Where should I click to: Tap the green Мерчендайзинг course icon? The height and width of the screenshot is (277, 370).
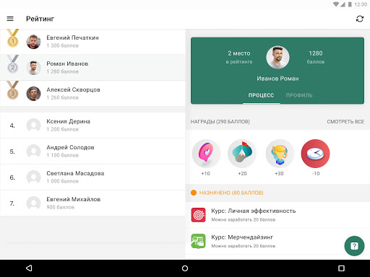198,241
